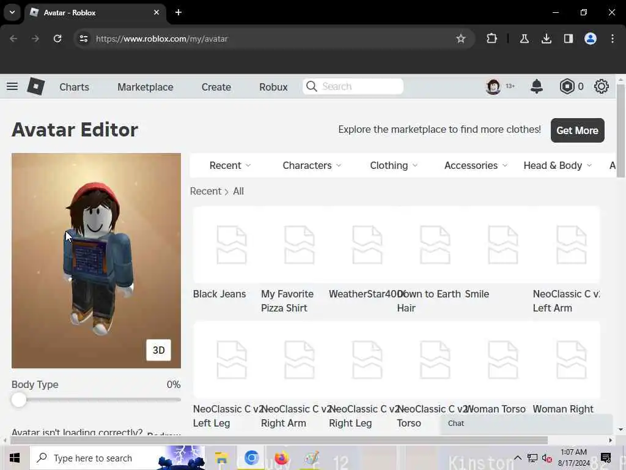Open the user avatar profile icon

click(493, 86)
